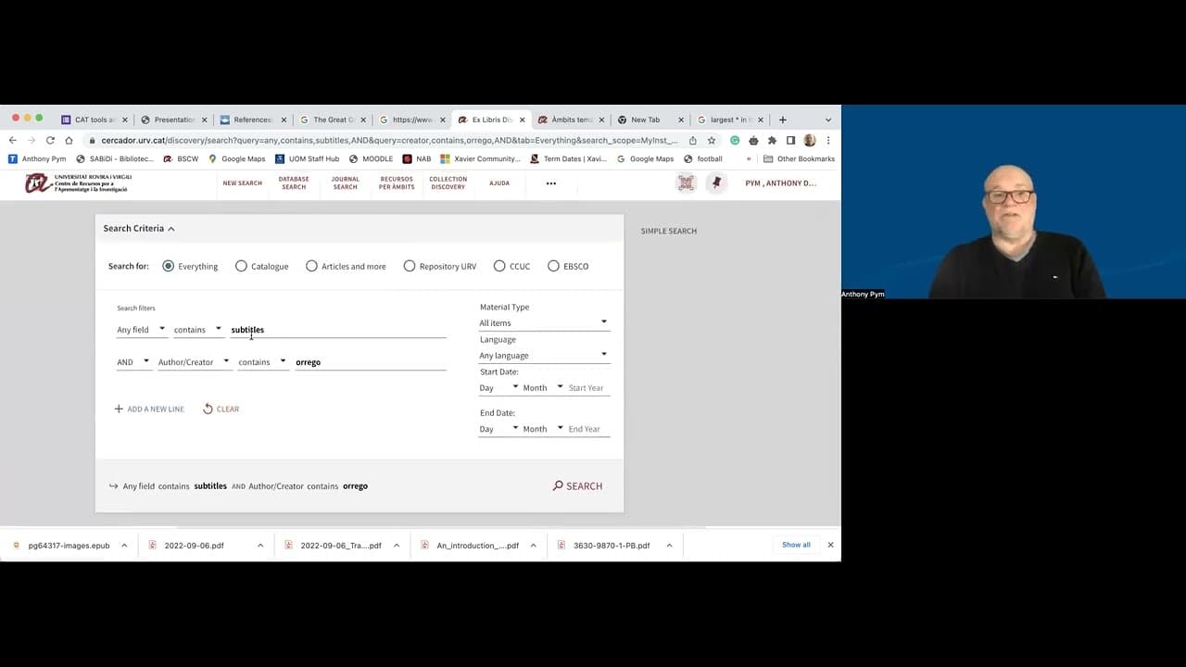This screenshot has height=667, width=1186.
Task: Open Chrome extensions puzzle icon
Action: 772,141
